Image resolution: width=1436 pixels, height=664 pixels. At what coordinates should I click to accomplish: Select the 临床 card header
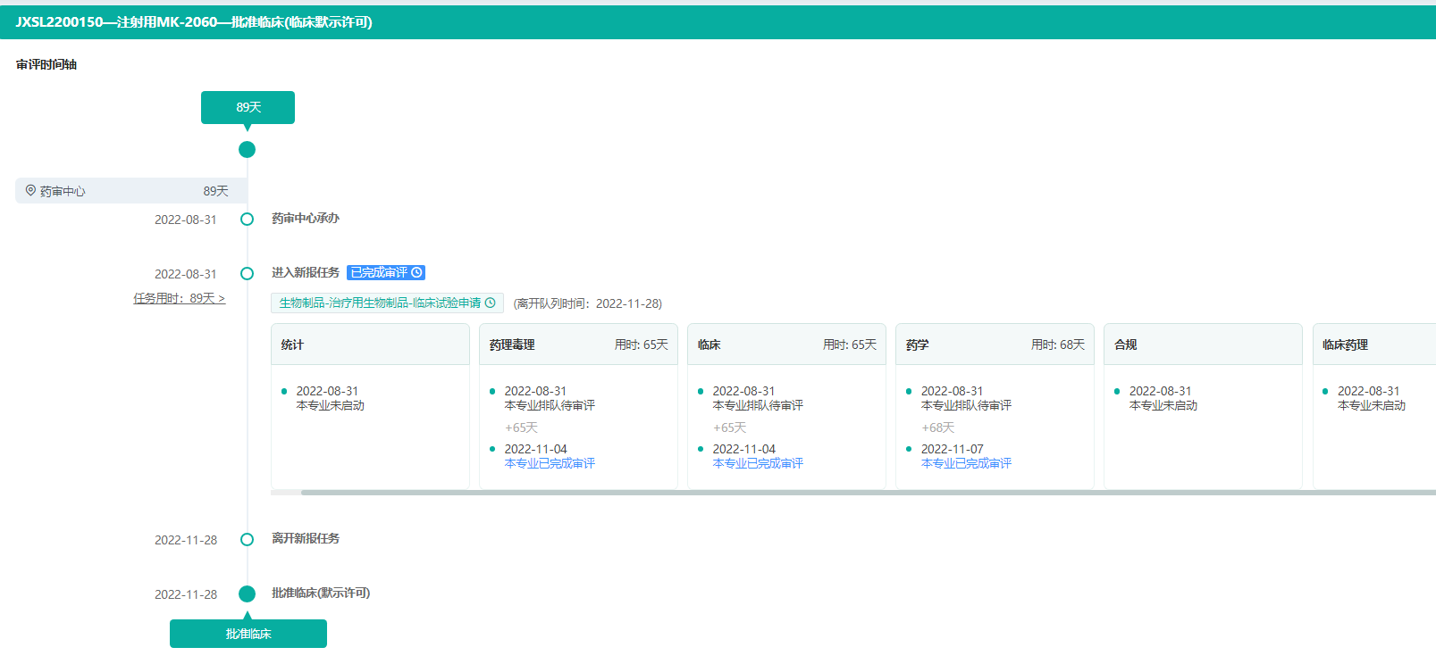pyautogui.click(x=786, y=344)
